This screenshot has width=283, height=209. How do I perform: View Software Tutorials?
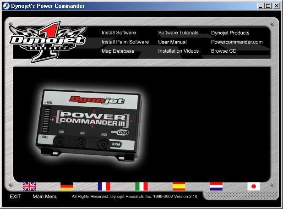pos(178,33)
